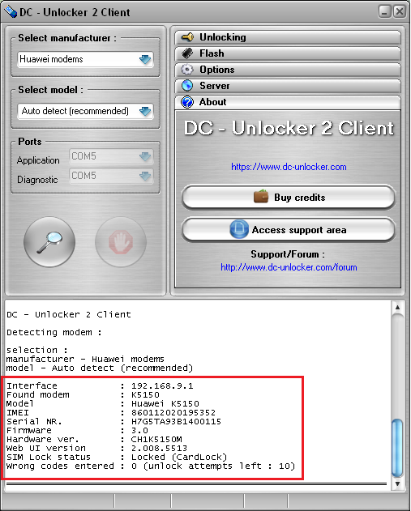Click the DC-Unlocker title bar app icon
The image size is (411, 511).
(10, 11)
